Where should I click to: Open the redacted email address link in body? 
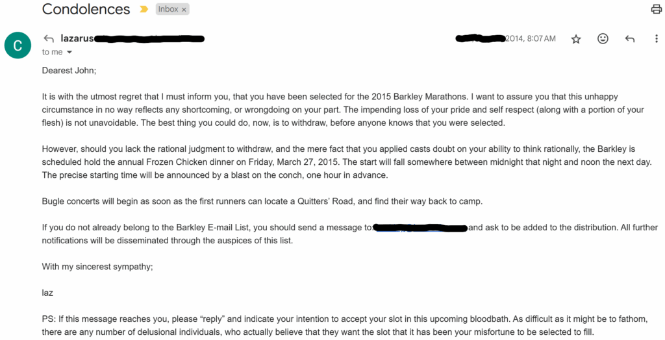pos(420,228)
